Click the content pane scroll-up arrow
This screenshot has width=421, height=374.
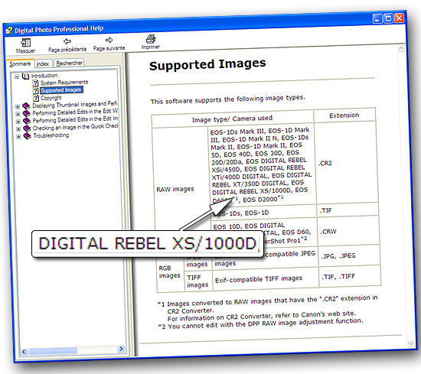point(401,48)
